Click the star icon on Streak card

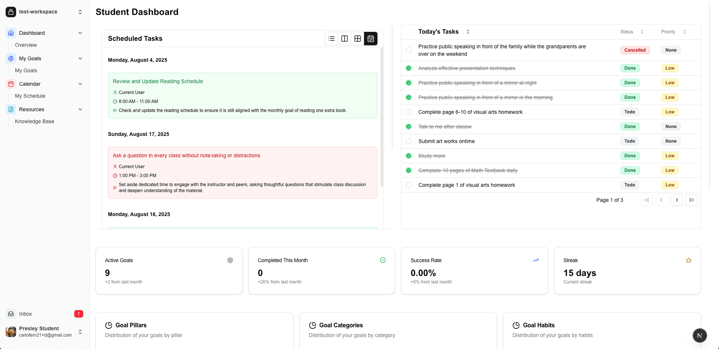(688, 260)
